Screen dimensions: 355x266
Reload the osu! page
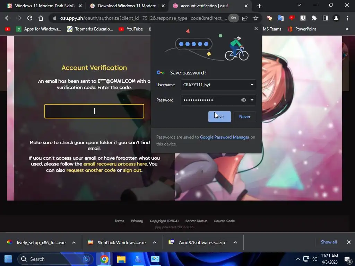pos(30,18)
